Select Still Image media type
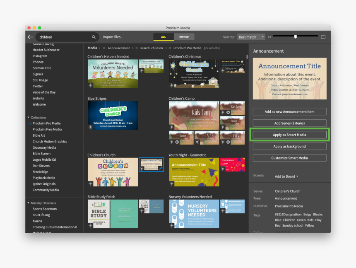This screenshot has width=356, height=268. [x=40, y=80]
